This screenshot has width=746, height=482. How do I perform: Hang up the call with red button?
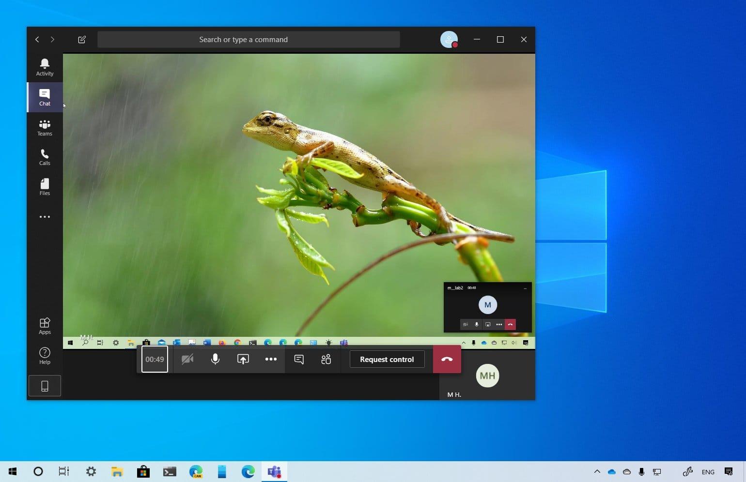pos(447,359)
